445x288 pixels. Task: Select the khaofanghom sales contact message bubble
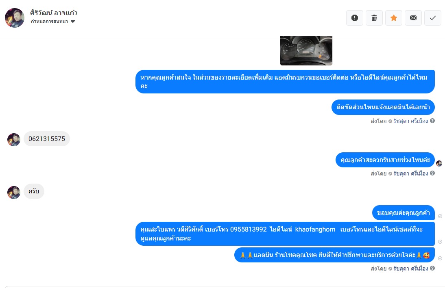[285, 234]
